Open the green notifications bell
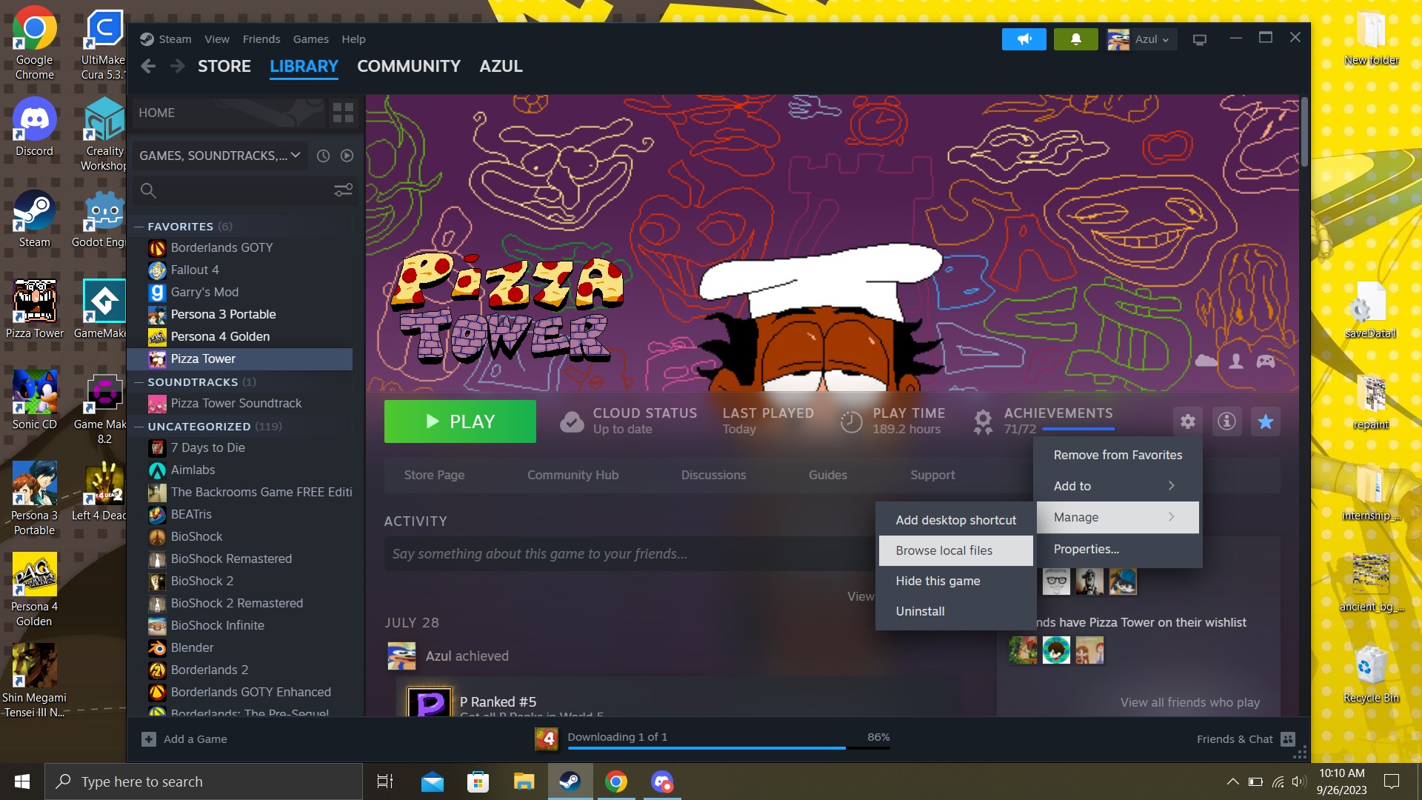Screen dimensions: 1422x800 point(1075,39)
